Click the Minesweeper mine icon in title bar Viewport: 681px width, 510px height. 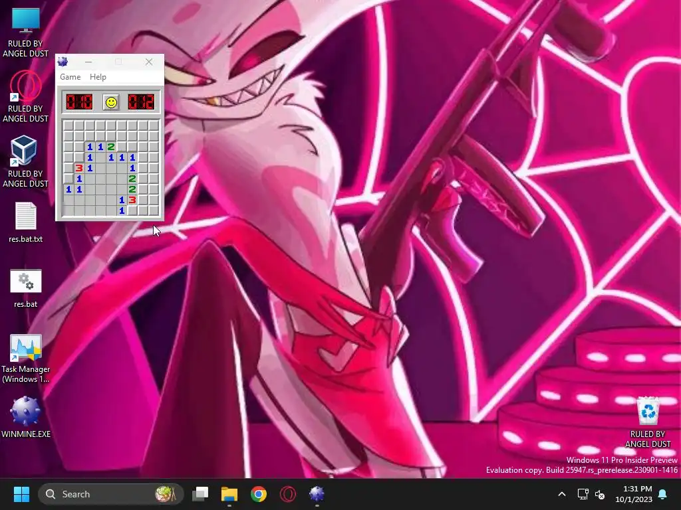(63, 62)
